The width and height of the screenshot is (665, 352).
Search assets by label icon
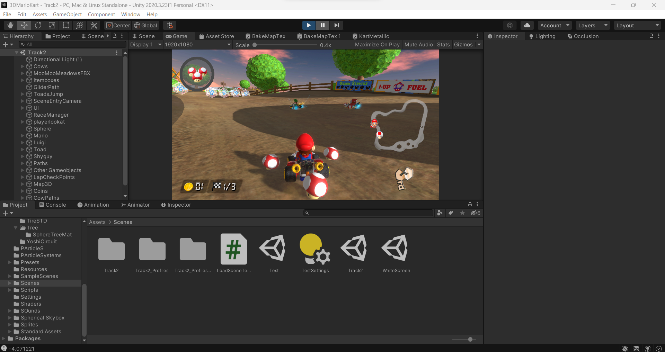point(451,213)
